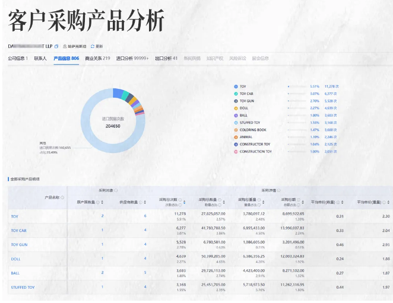Image resolution: width=393 pixels, height=303 pixels.
Task: Click the dark blue TOY donut segment
Action: coord(118,92)
